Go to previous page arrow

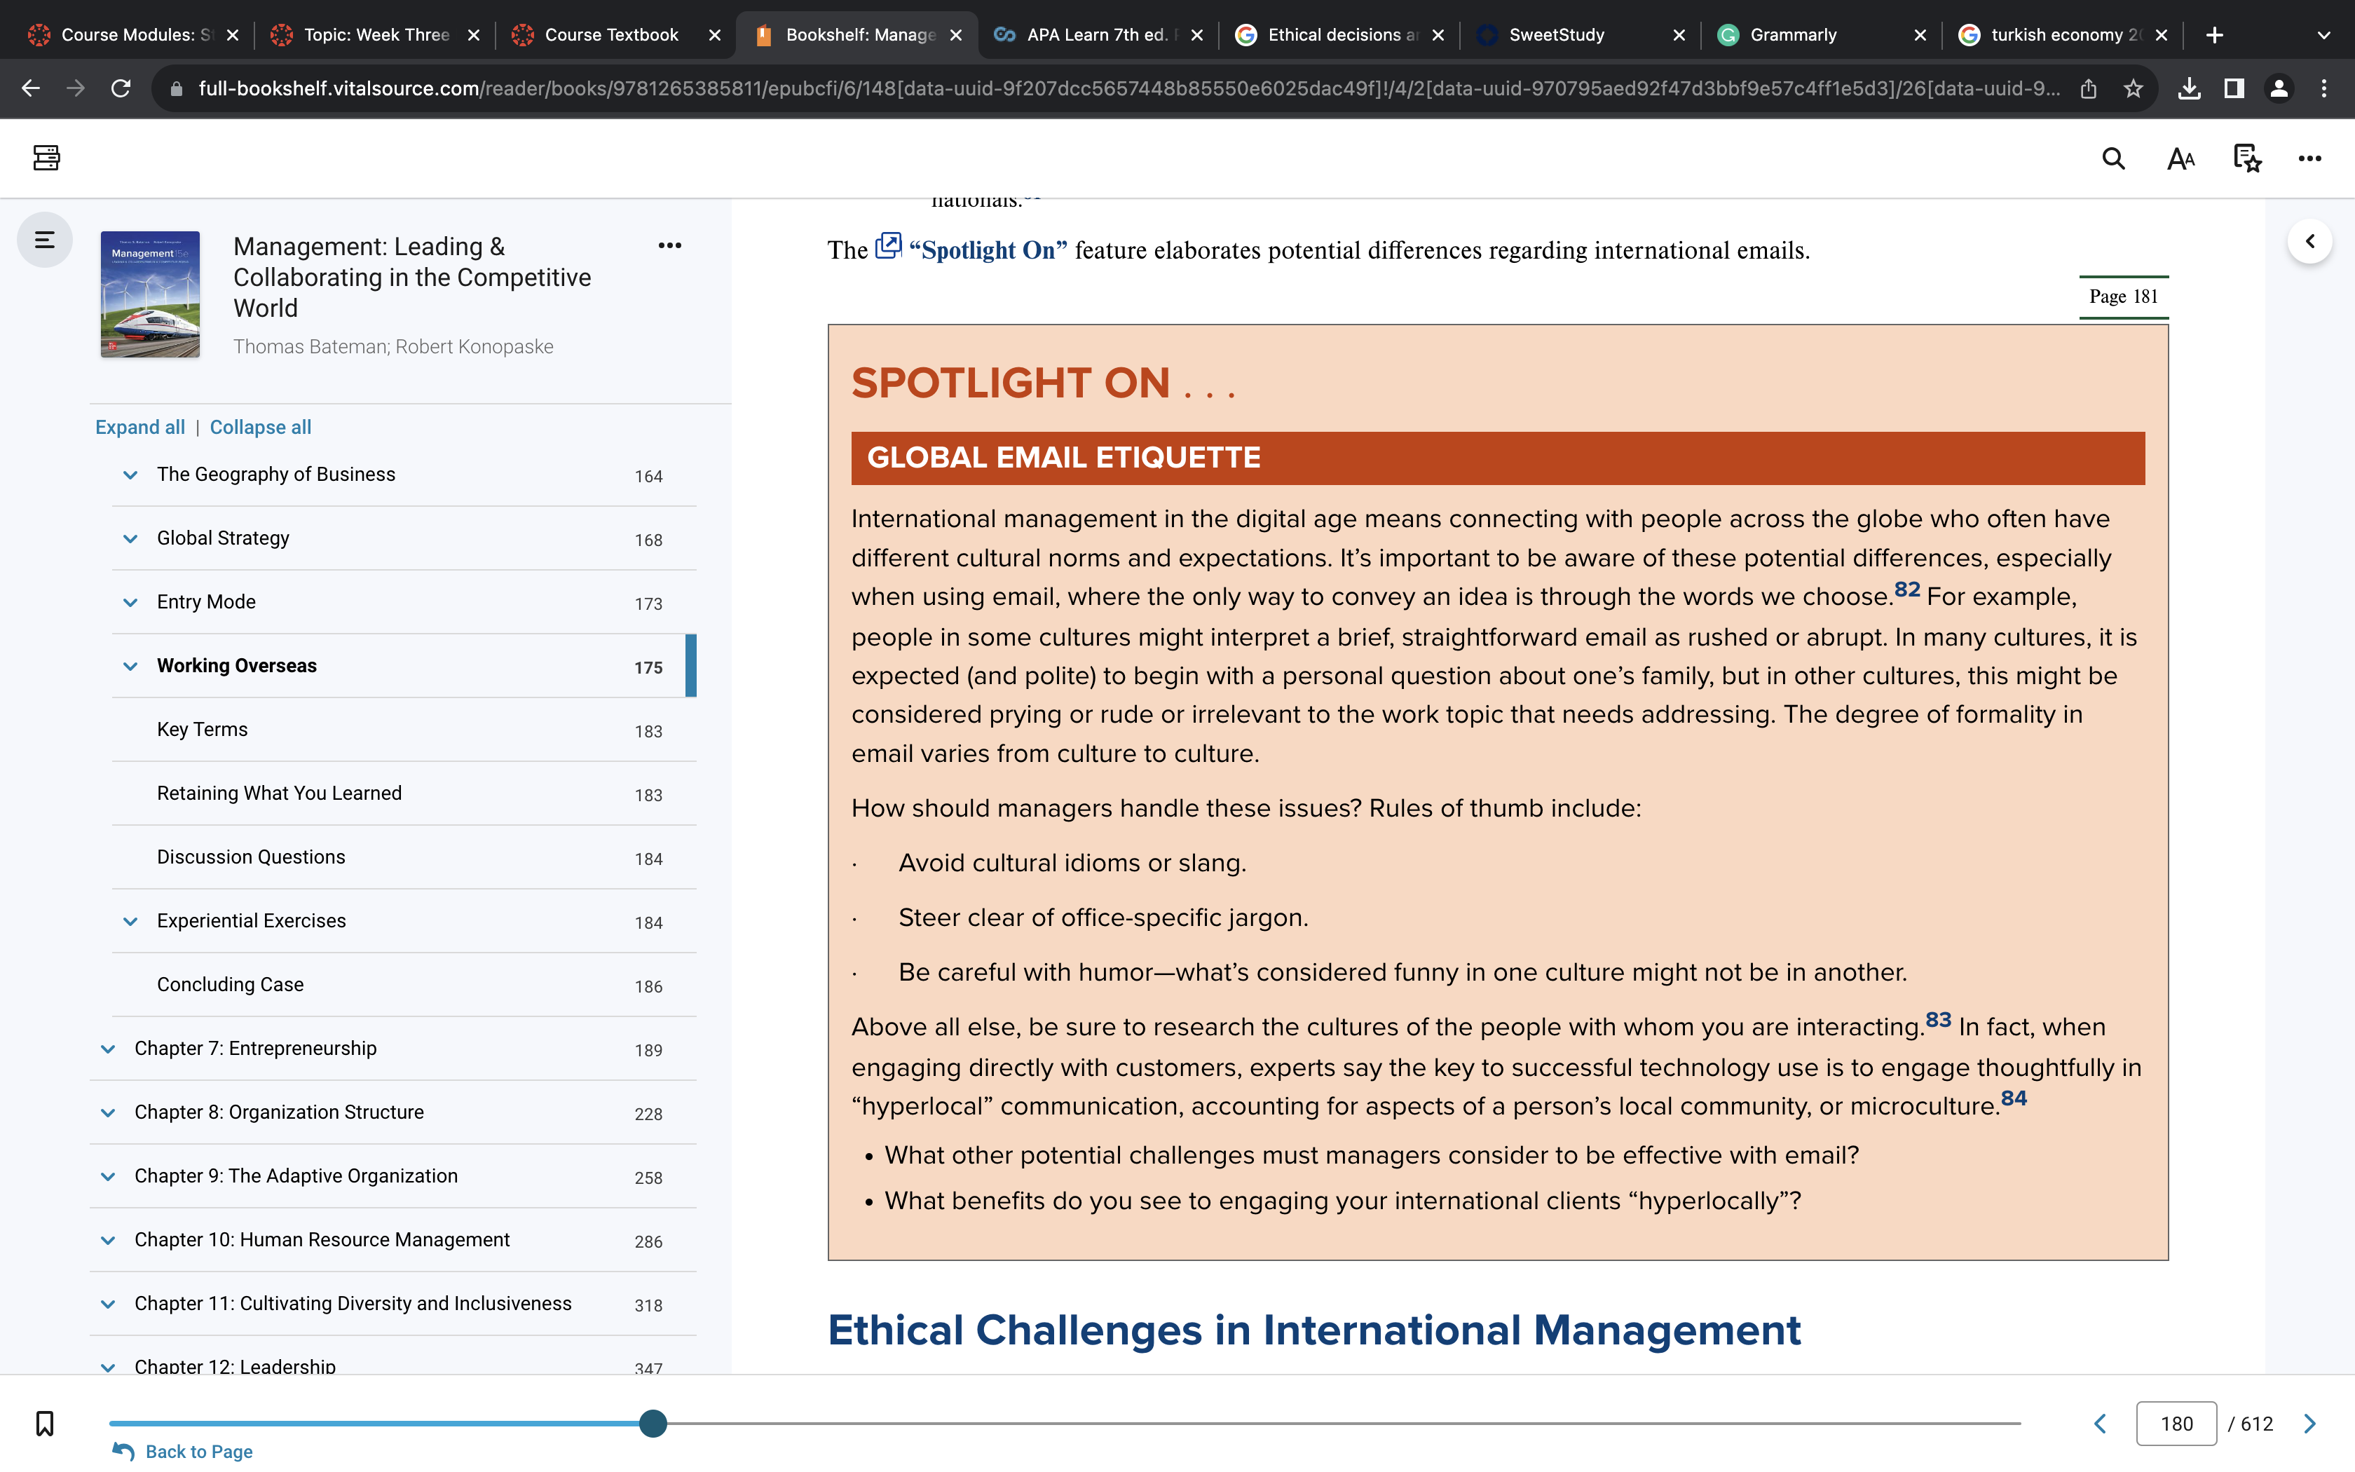point(2100,1424)
